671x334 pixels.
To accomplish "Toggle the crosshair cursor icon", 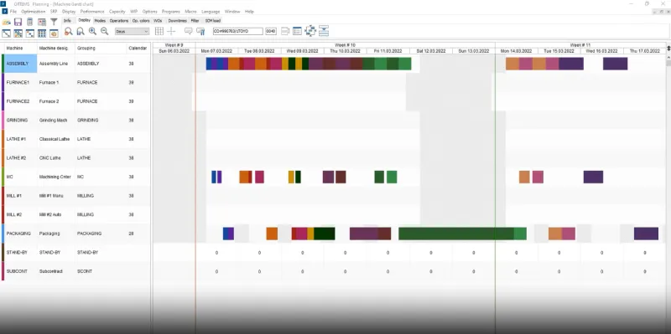I will (171, 31).
